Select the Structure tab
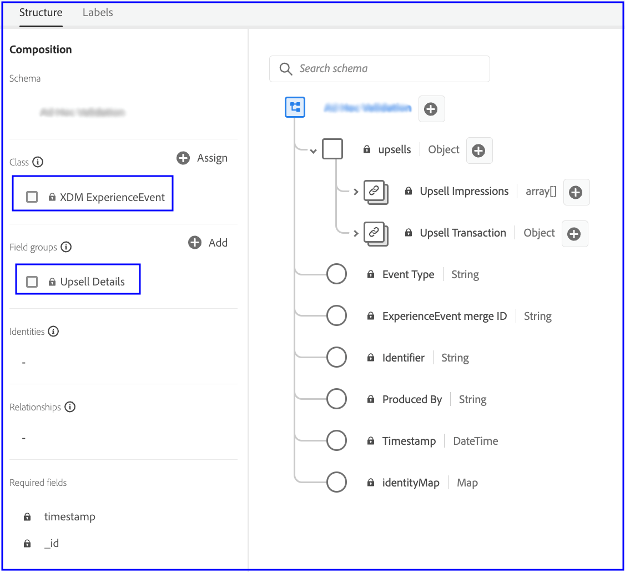This screenshot has width=625, height=572. [x=41, y=13]
